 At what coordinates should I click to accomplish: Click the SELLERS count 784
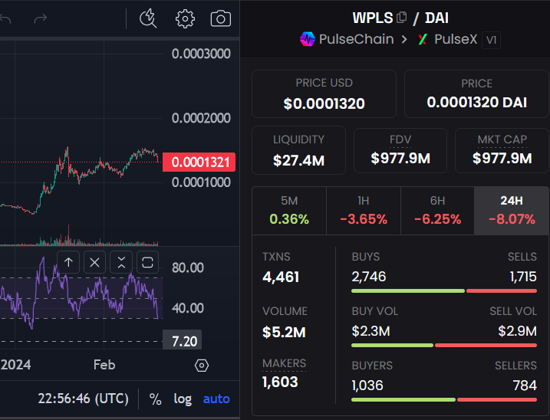[x=525, y=386]
